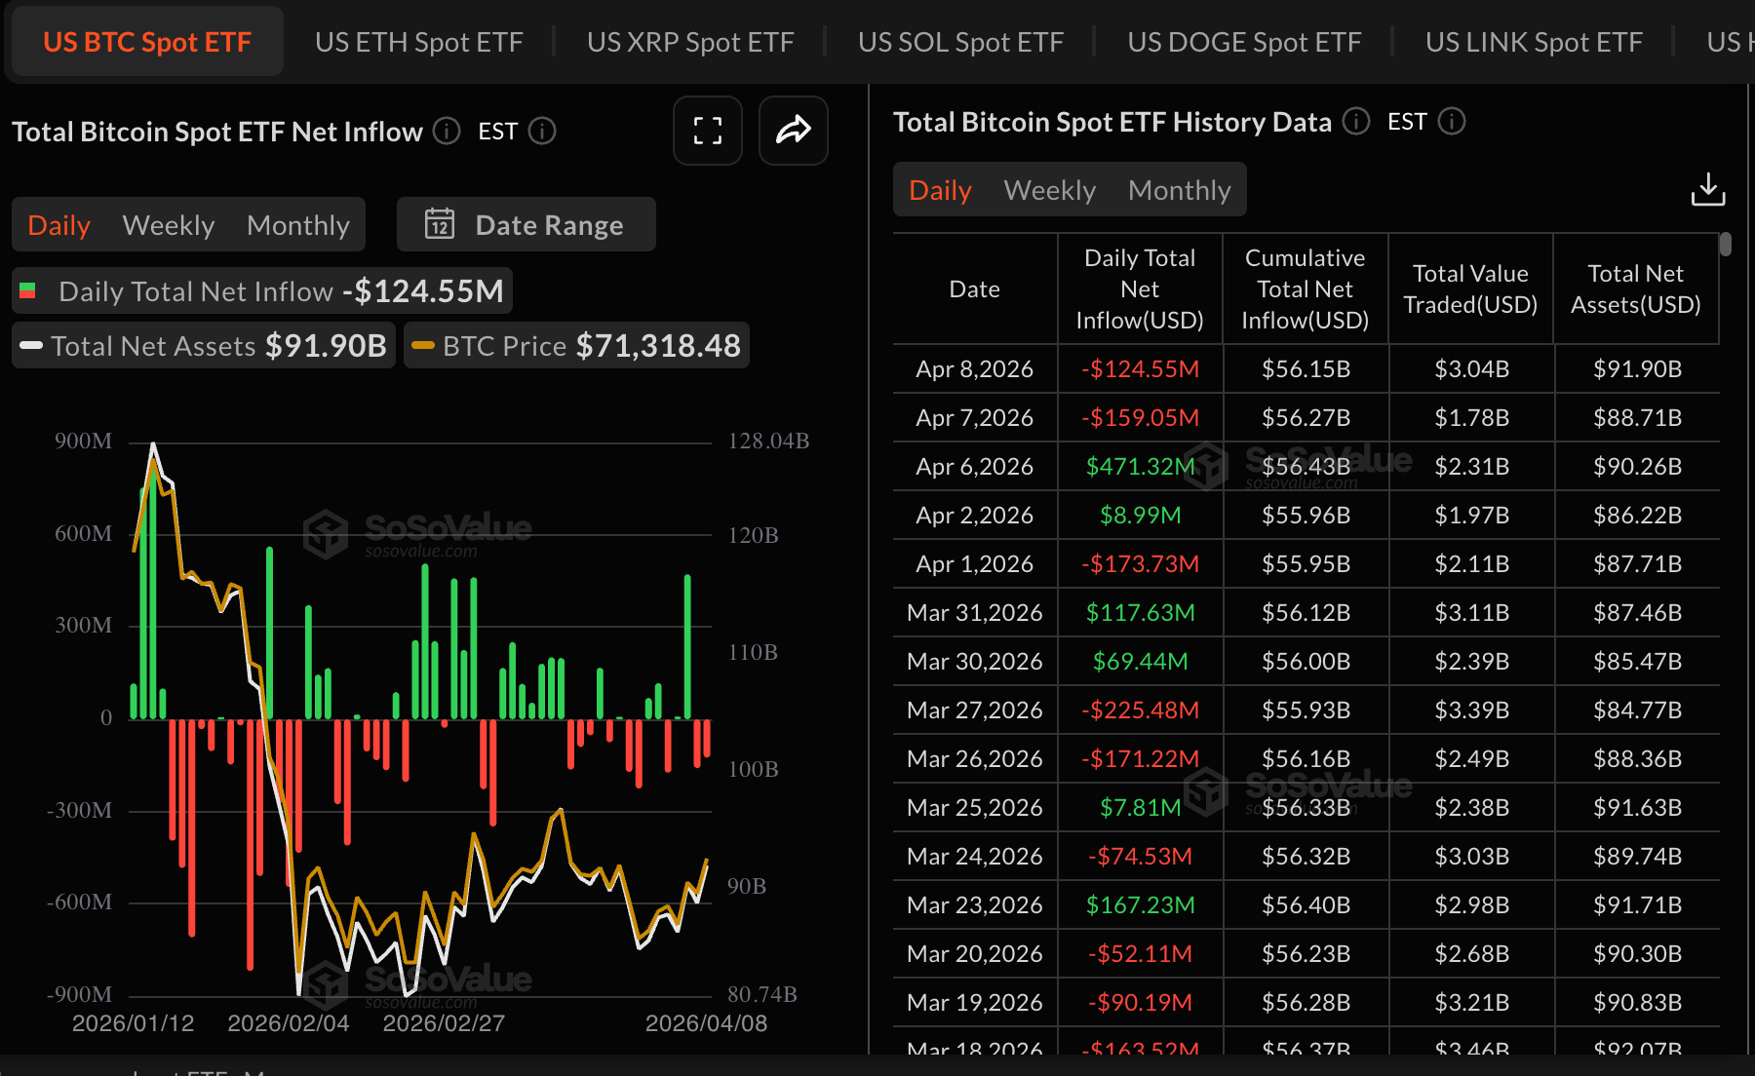
Task: Toggle Daily Total Net Inflow series
Action: coord(262,291)
